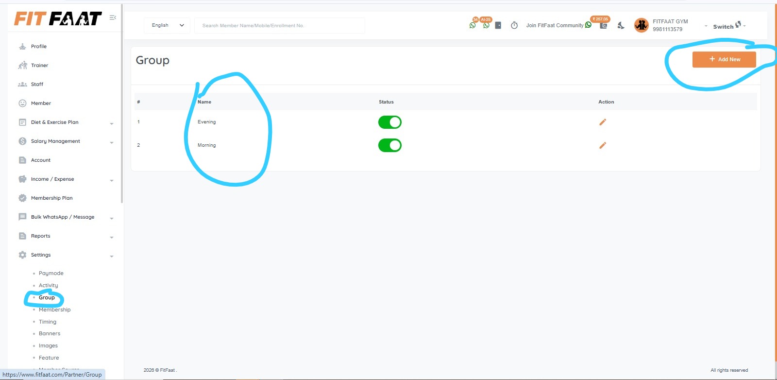Select the Timing settings item
Image resolution: width=777 pixels, height=380 pixels.
[48, 322]
